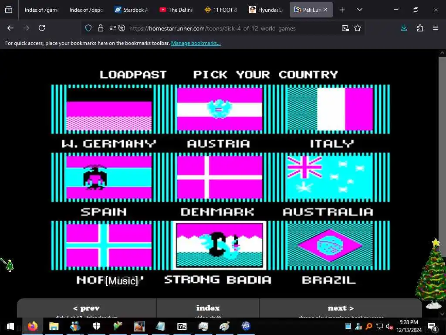Click the network tray icon
The height and width of the screenshot is (335, 446).
[x=379, y=326]
